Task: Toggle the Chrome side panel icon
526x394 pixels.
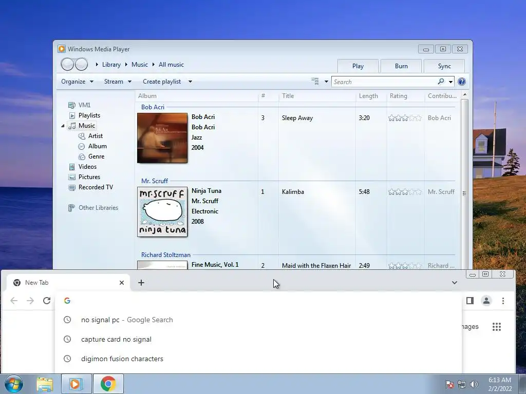Action: tap(470, 301)
